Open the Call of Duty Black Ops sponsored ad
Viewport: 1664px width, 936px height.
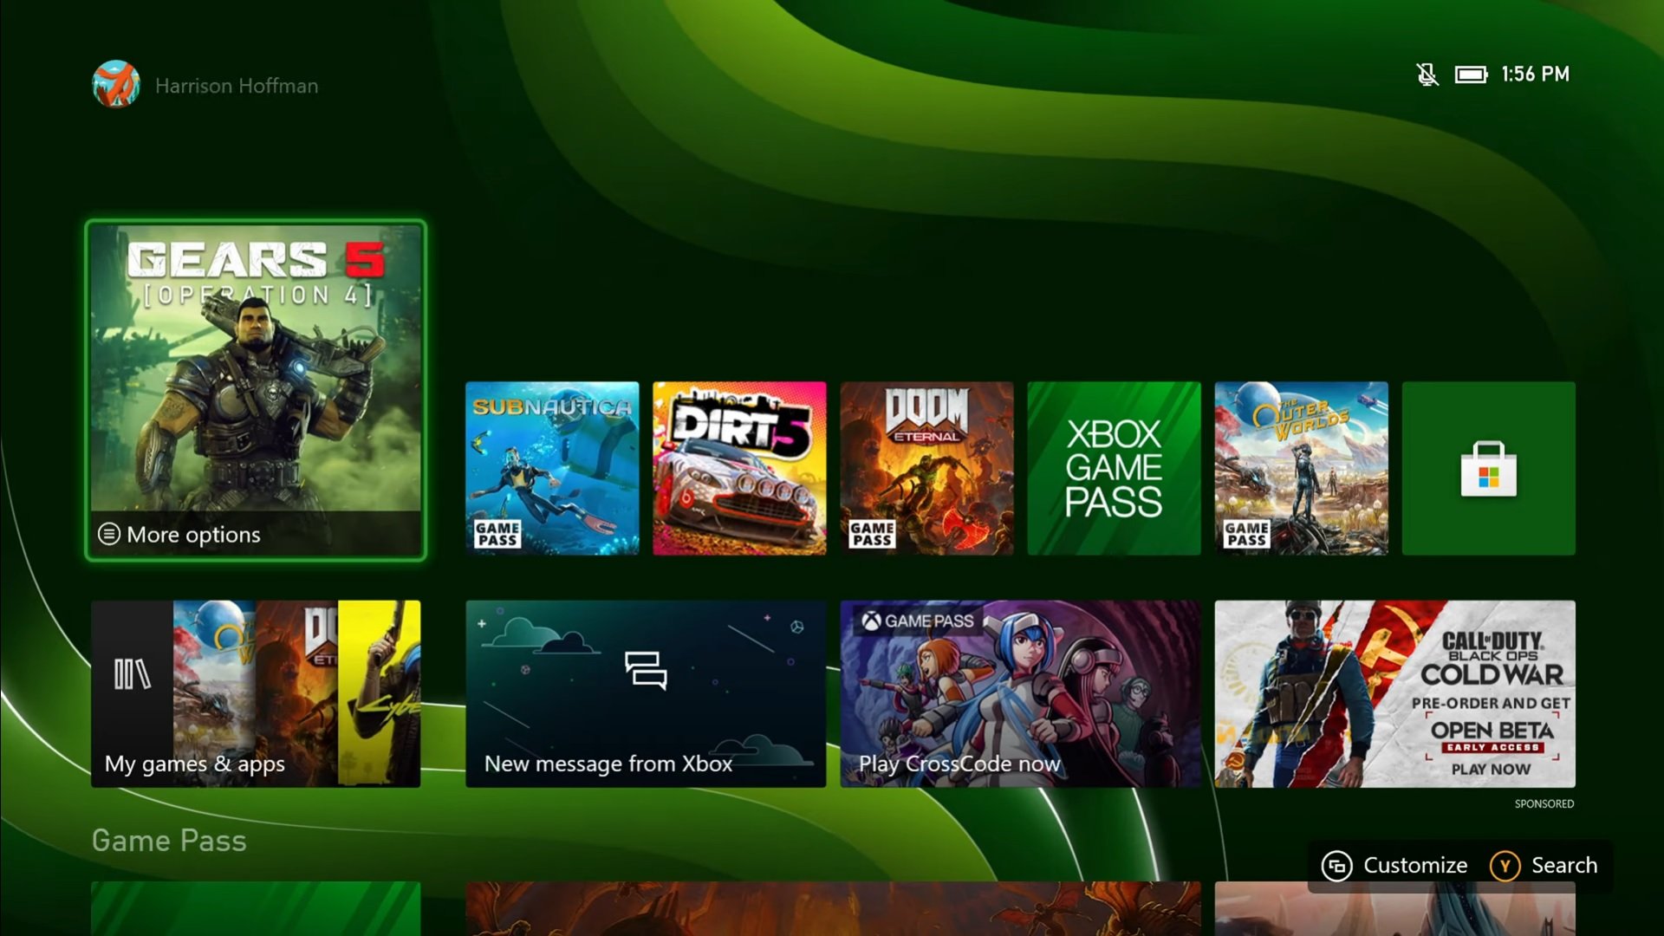click(x=1394, y=693)
